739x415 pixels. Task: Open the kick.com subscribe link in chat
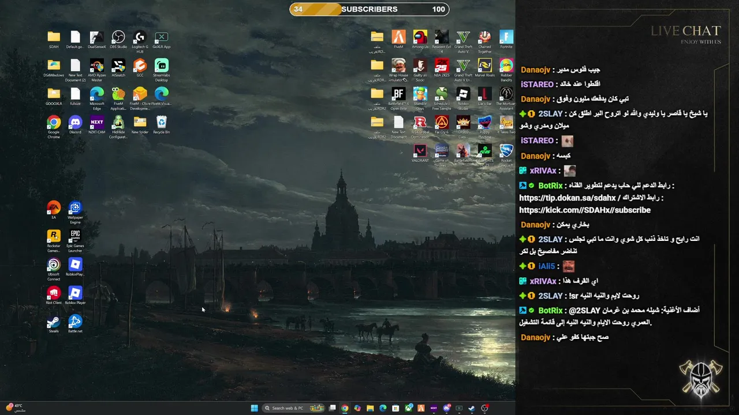(x=585, y=210)
